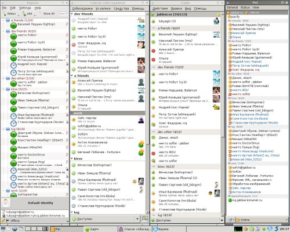The image size is (290, 232).
Task: Click away clock icon of Петр Зотов in Kopete
Action: point(13,72)
